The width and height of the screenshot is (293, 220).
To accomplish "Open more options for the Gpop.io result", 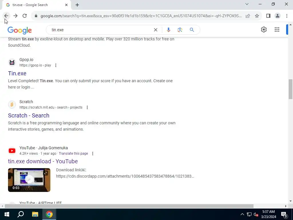I will pos(56,65).
